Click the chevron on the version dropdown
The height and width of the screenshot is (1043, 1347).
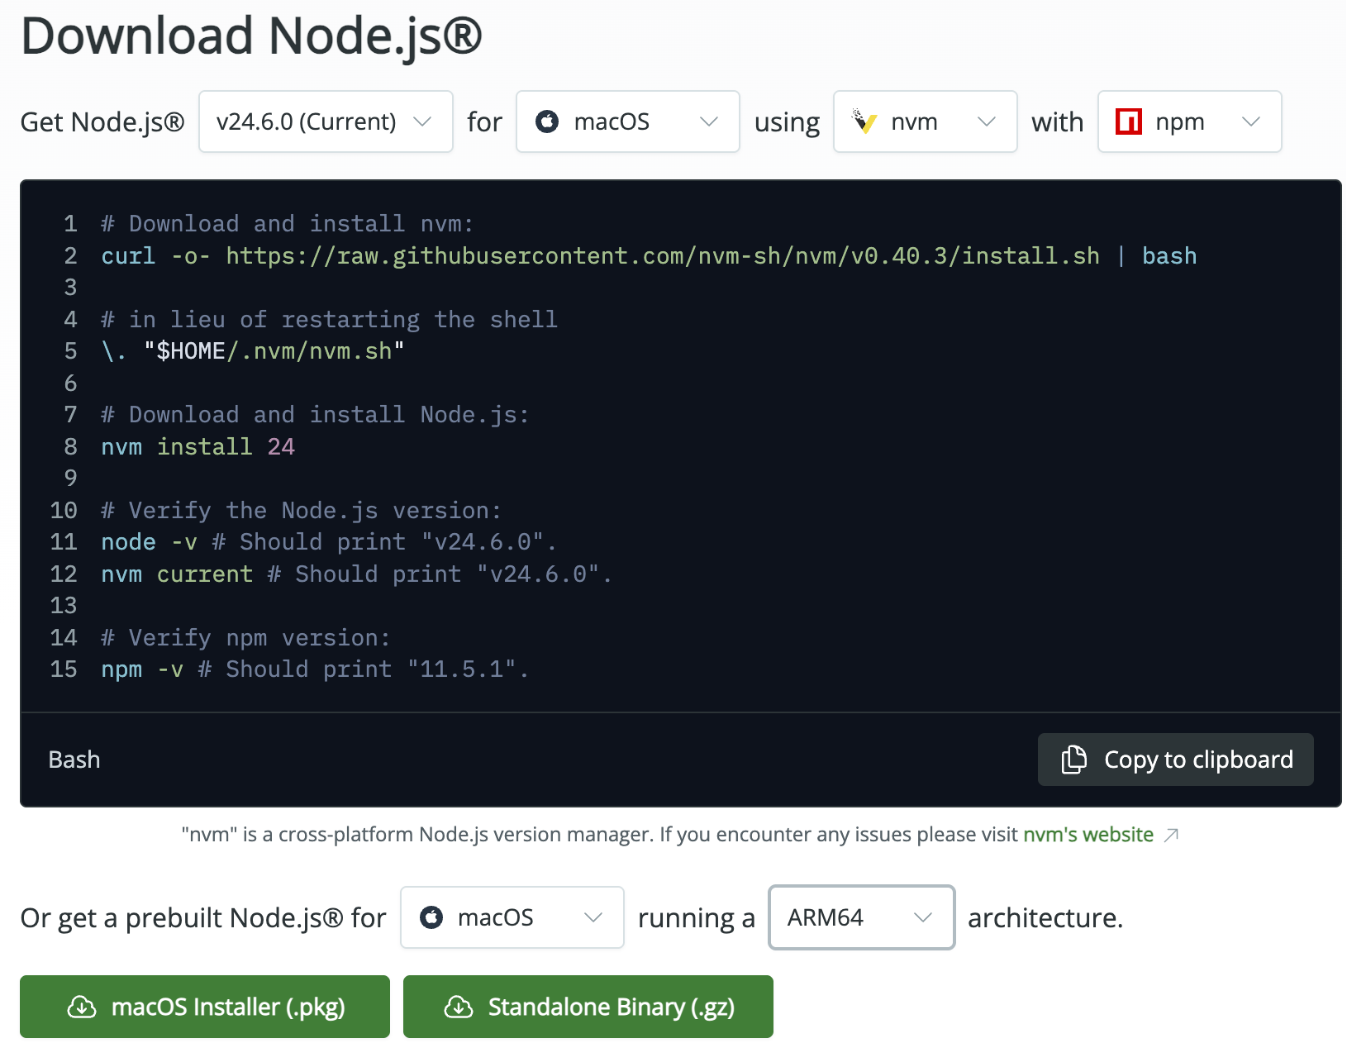(422, 121)
